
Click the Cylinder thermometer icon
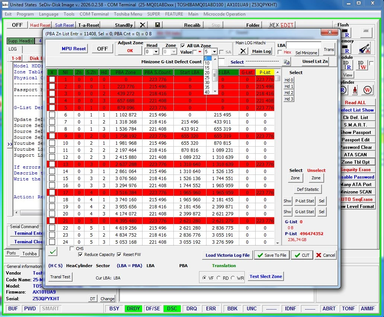(355, 90)
